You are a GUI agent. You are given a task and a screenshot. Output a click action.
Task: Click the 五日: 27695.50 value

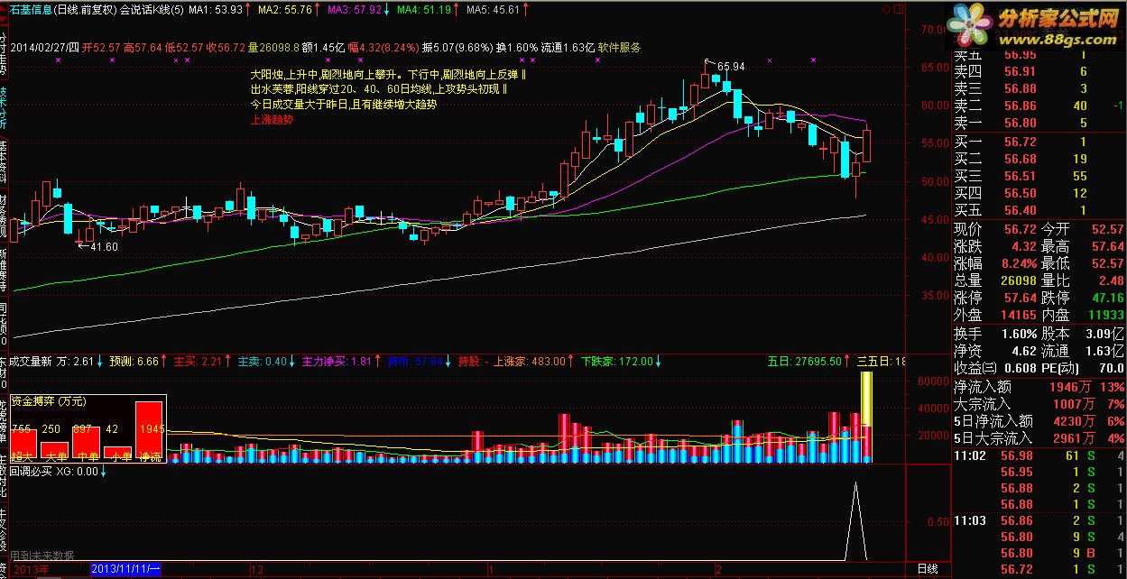[805, 362]
